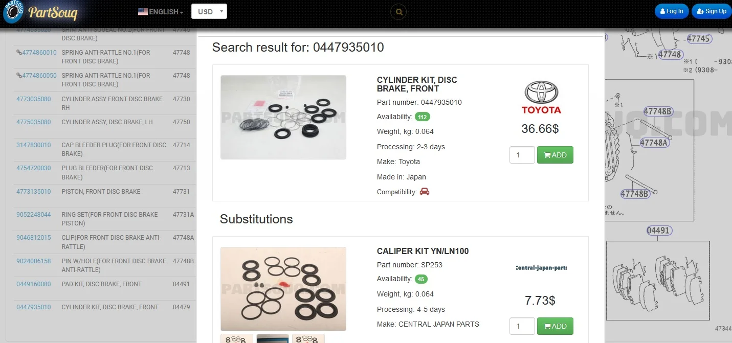Add the Toyota cylinder kit to cart
The width and height of the screenshot is (732, 343).
[555, 155]
